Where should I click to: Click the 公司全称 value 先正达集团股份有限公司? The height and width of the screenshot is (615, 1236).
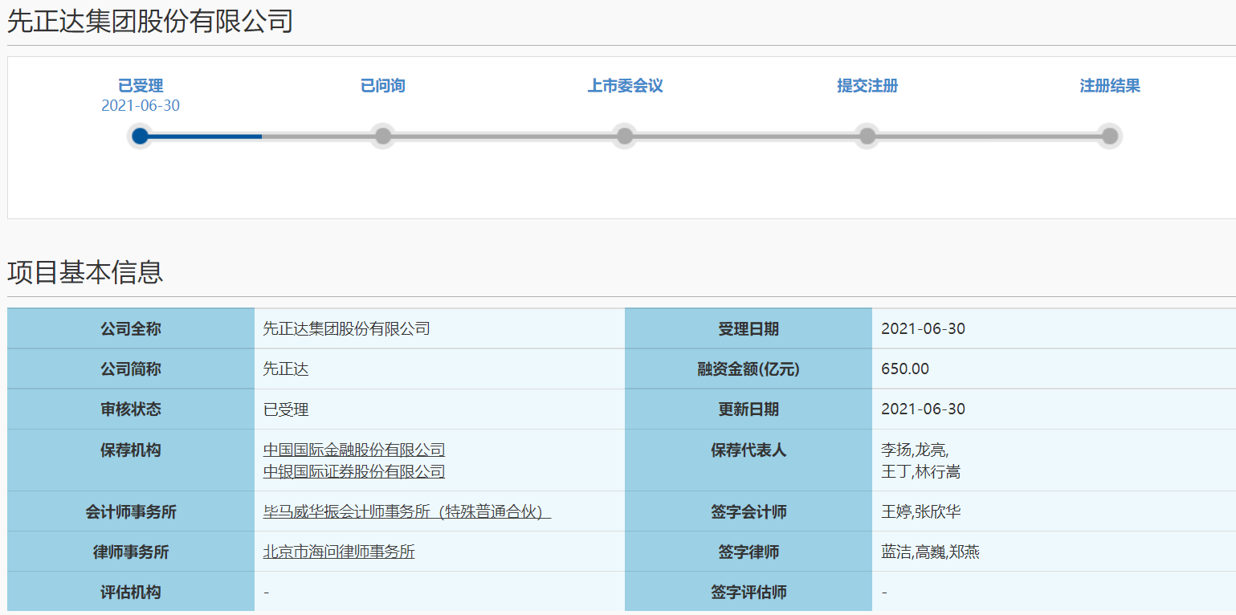point(347,328)
